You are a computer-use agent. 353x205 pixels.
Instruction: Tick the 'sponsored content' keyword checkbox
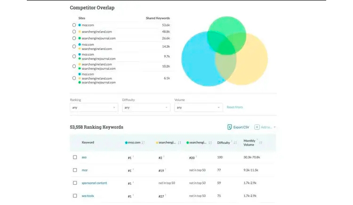(x=75, y=183)
